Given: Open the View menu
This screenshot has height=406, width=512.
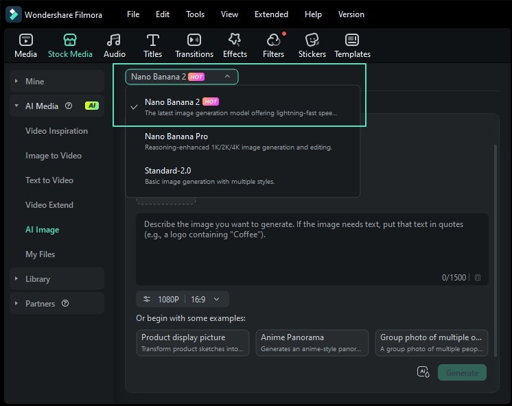Looking at the screenshot, I should [229, 14].
